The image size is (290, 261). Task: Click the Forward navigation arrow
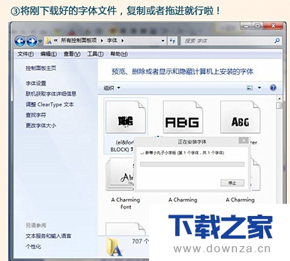(32, 41)
